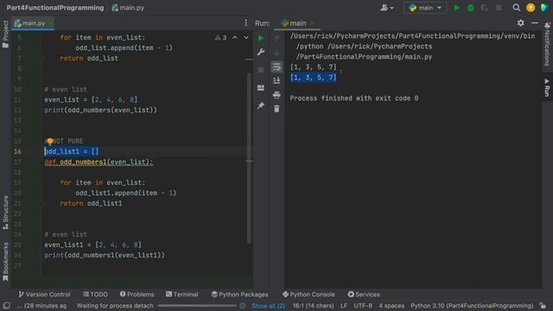Click the background process progress bar
This screenshot has width=553, height=311.
(197, 306)
